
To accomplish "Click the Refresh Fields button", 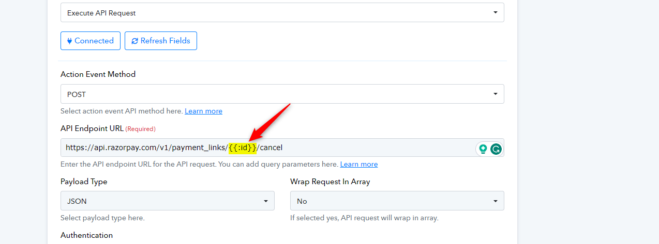I will 161,41.
